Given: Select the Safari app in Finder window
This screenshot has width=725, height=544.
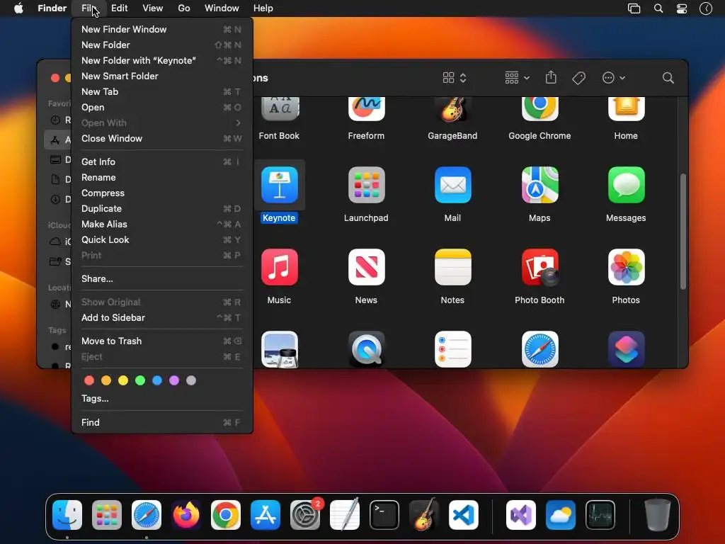Looking at the screenshot, I should (x=540, y=349).
